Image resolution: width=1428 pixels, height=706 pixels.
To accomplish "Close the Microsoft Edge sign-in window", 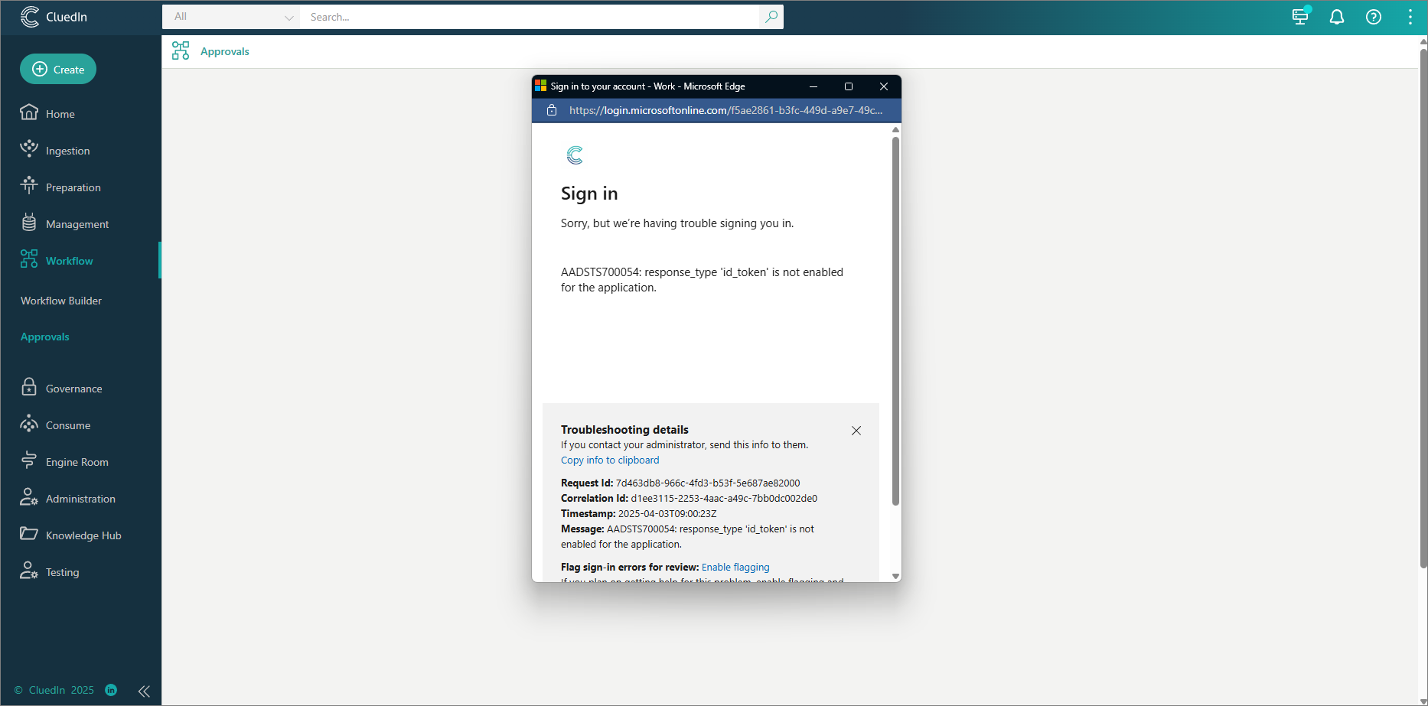I will 884,86.
